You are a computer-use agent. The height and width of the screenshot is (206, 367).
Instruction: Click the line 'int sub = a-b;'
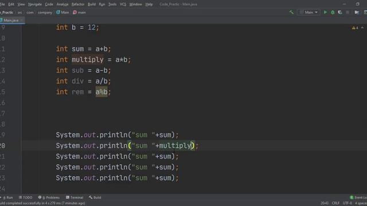(x=83, y=70)
